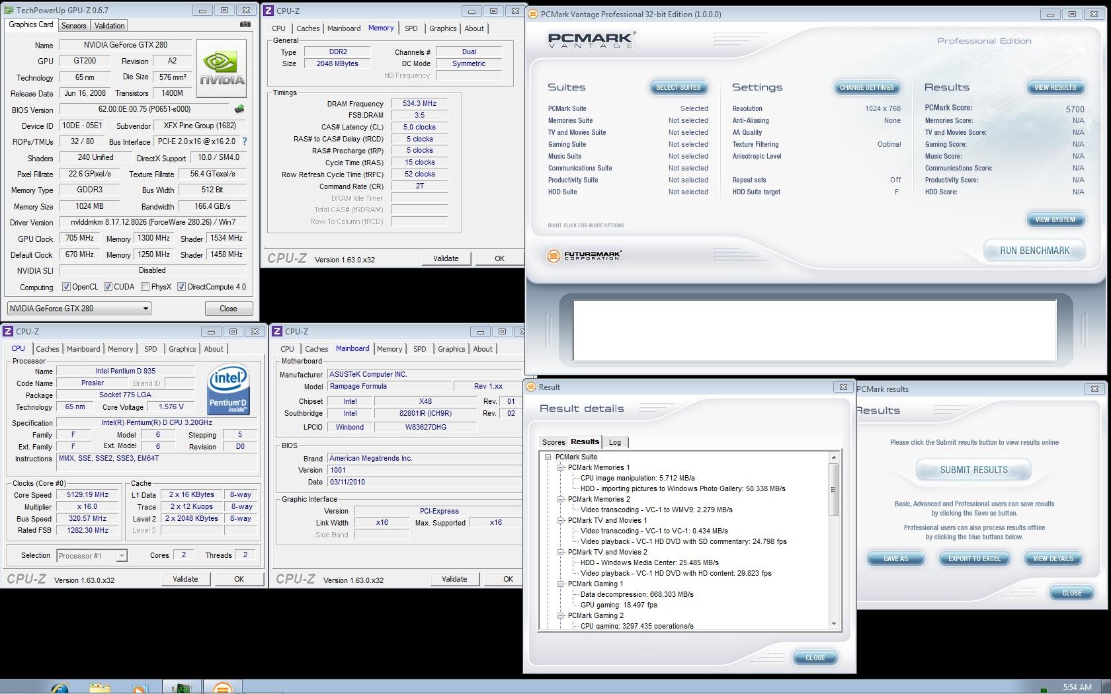Switch to the Sensors tab in GPU-Z
The image size is (1111, 694).
pyautogui.click(x=74, y=26)
